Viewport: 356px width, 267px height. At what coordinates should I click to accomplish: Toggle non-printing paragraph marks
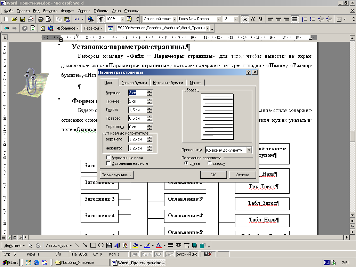tap(101, 19)
